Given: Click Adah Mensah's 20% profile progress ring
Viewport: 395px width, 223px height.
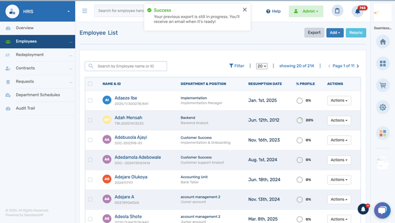Looking at the screenshot, I should (299, 120).
